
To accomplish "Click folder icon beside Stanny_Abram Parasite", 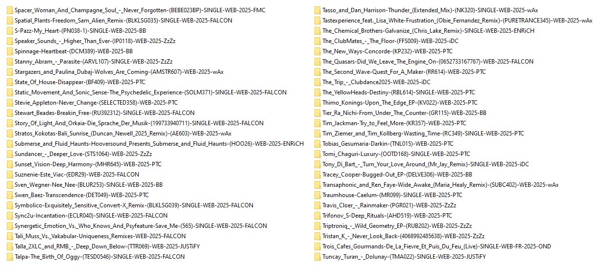I will (9, 61).
